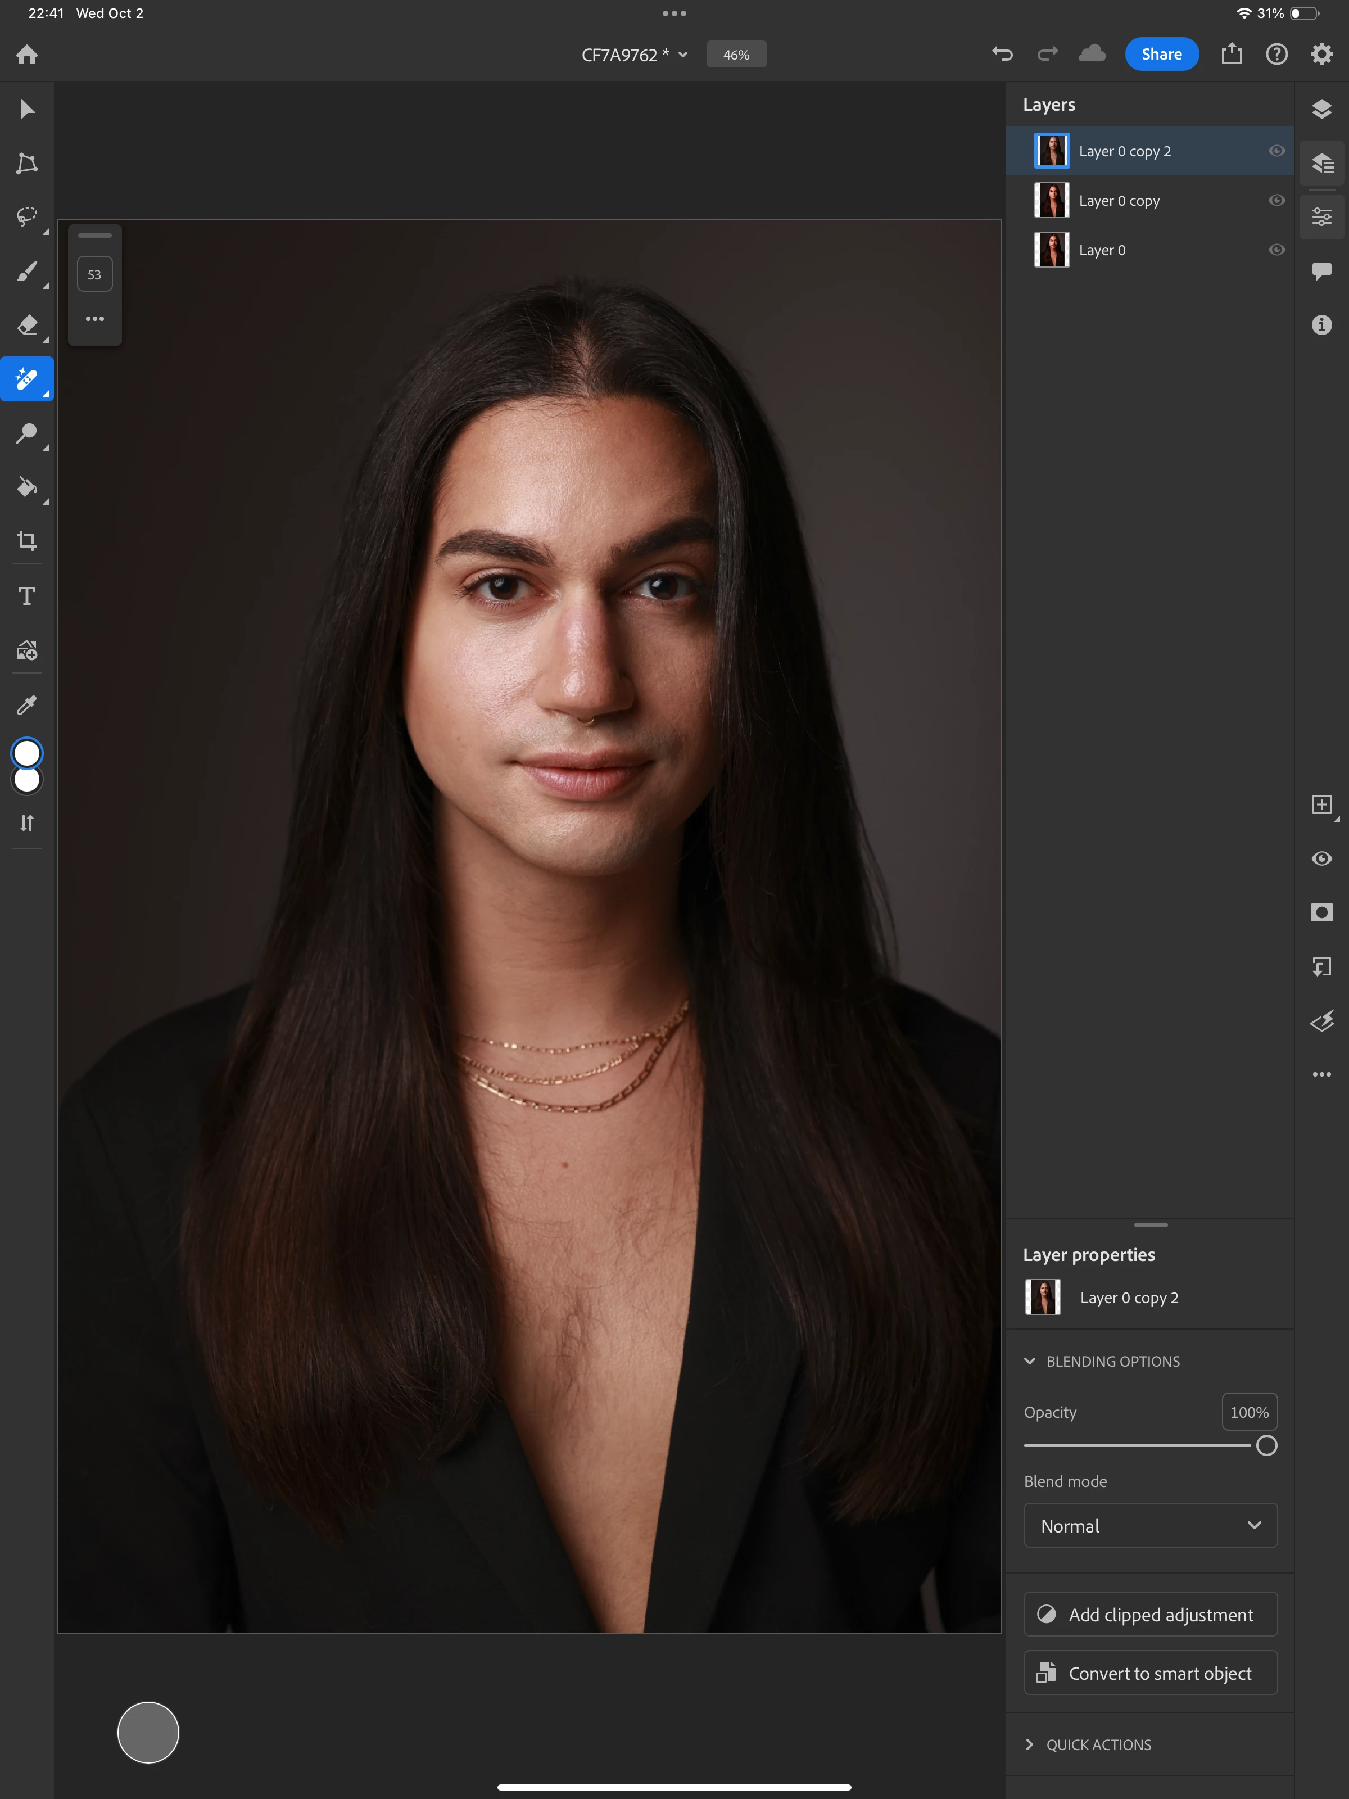Click Convert to smart object
Viewport: 1349px width, 1799px height.
click(1150, 1673)
